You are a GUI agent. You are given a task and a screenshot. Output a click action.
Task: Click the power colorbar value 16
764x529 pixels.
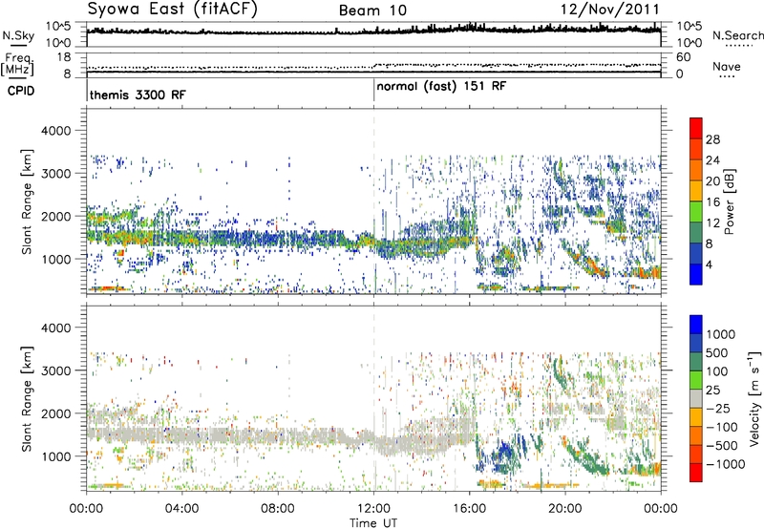(x=712, y=202)
